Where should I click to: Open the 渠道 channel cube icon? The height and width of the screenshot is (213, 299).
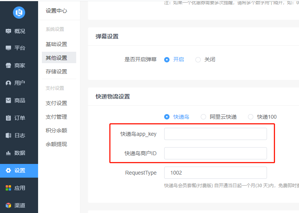click(8, 205)
